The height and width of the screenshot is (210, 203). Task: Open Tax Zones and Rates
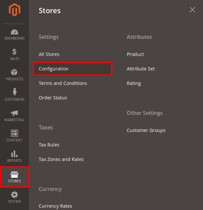click(61, 159)
